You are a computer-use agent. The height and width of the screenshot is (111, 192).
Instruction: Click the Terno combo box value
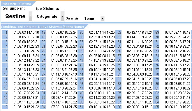pos(89,19)
